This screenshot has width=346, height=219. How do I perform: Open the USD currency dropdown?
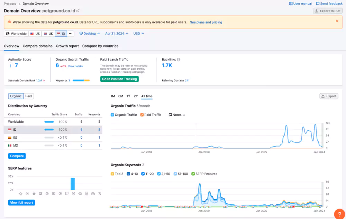[138, 34]
